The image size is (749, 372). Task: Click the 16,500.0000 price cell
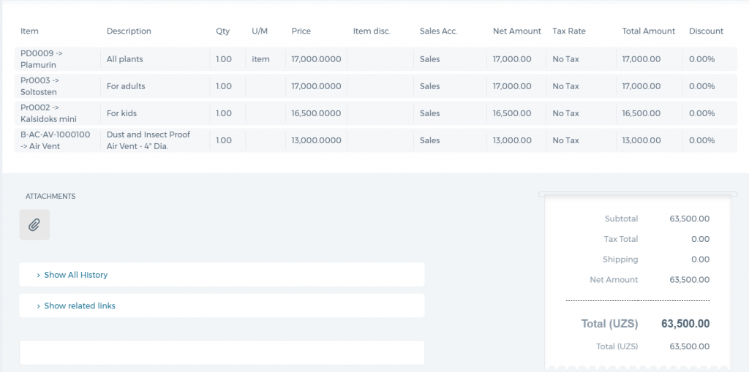click(x=316, y=113)
